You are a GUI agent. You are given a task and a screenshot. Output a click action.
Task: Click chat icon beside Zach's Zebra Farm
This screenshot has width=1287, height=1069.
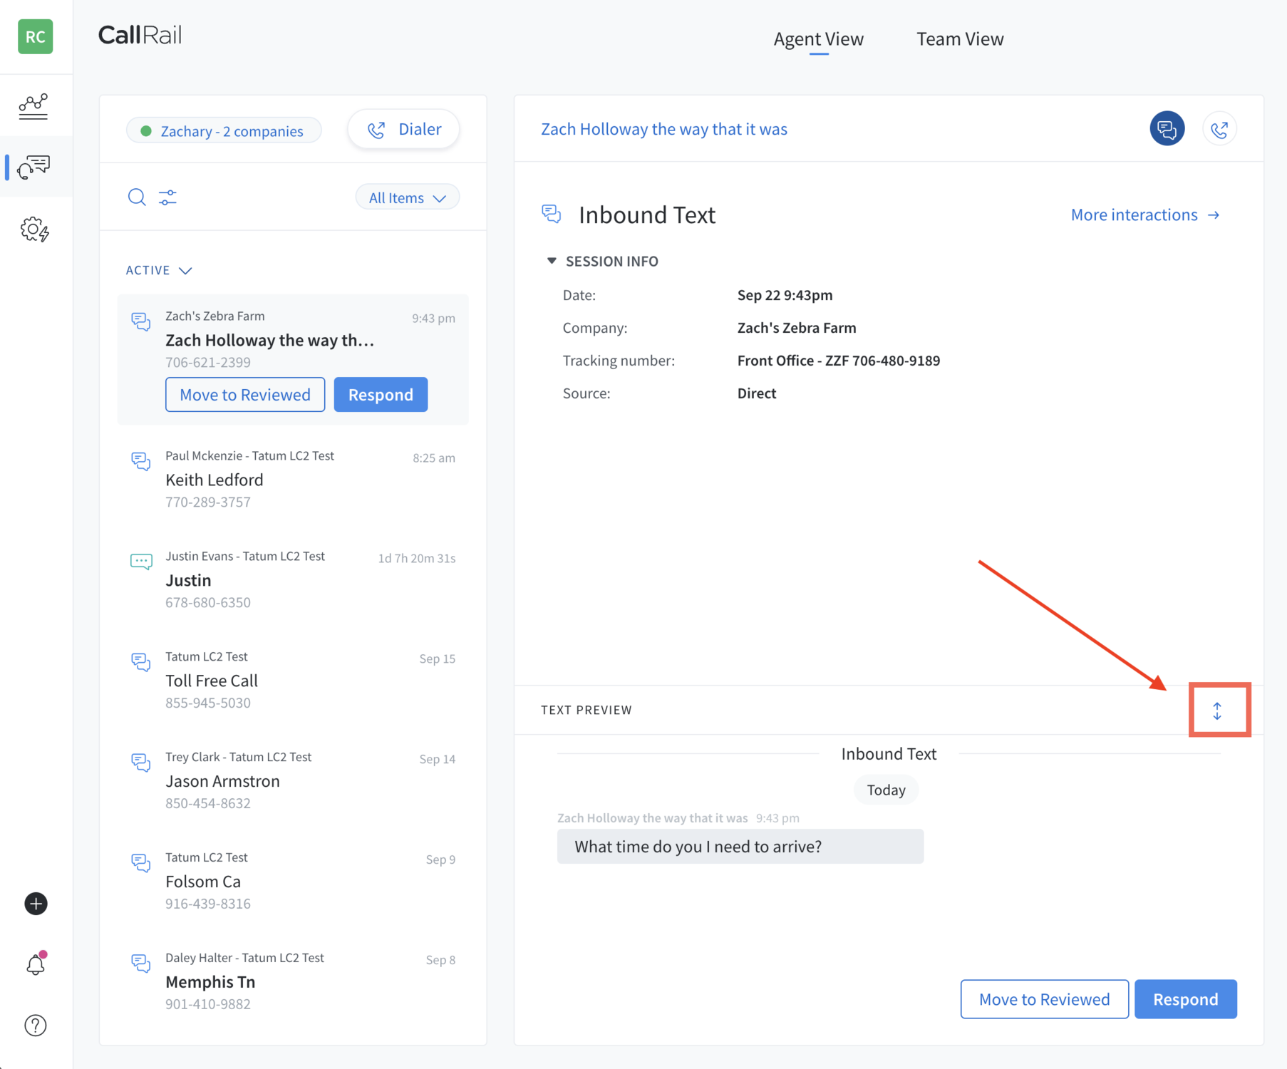point(141,321)
